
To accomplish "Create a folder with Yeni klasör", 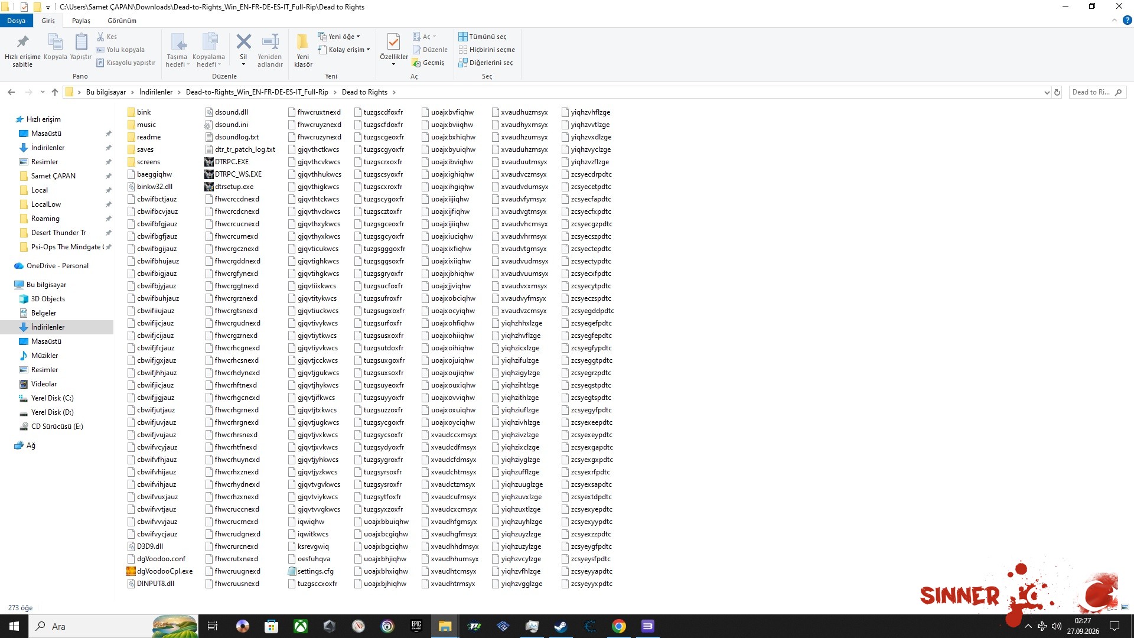I will coord(303,50).
